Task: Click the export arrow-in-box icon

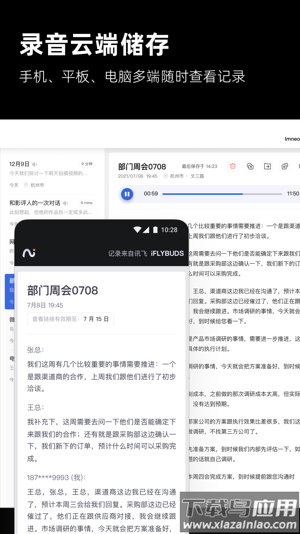Action: [267, 166]
